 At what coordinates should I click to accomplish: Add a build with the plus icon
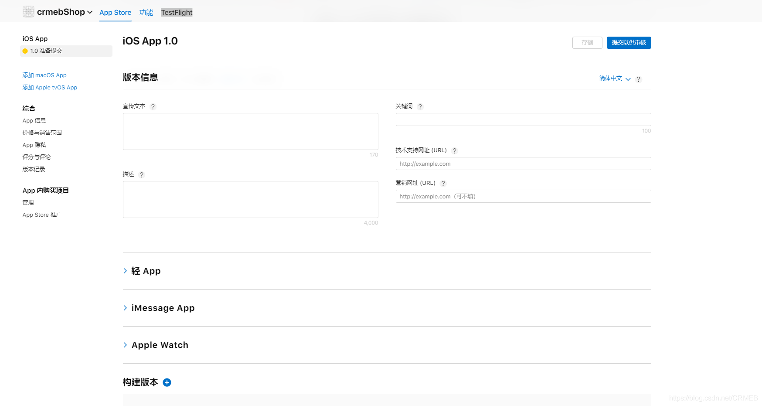click(167, 382)
